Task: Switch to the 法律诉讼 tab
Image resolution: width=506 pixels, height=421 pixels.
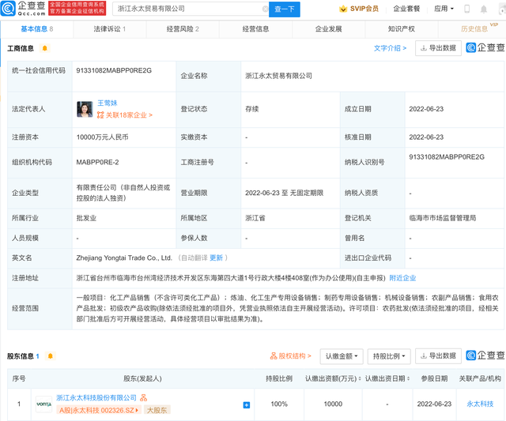Action: click(x=109, y=29)
